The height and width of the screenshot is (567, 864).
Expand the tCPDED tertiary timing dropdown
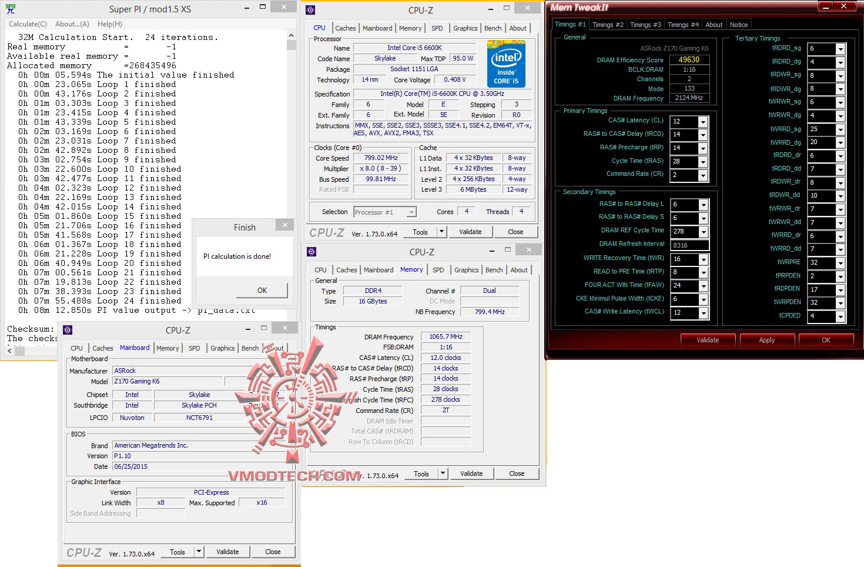[x=840, y=317]
